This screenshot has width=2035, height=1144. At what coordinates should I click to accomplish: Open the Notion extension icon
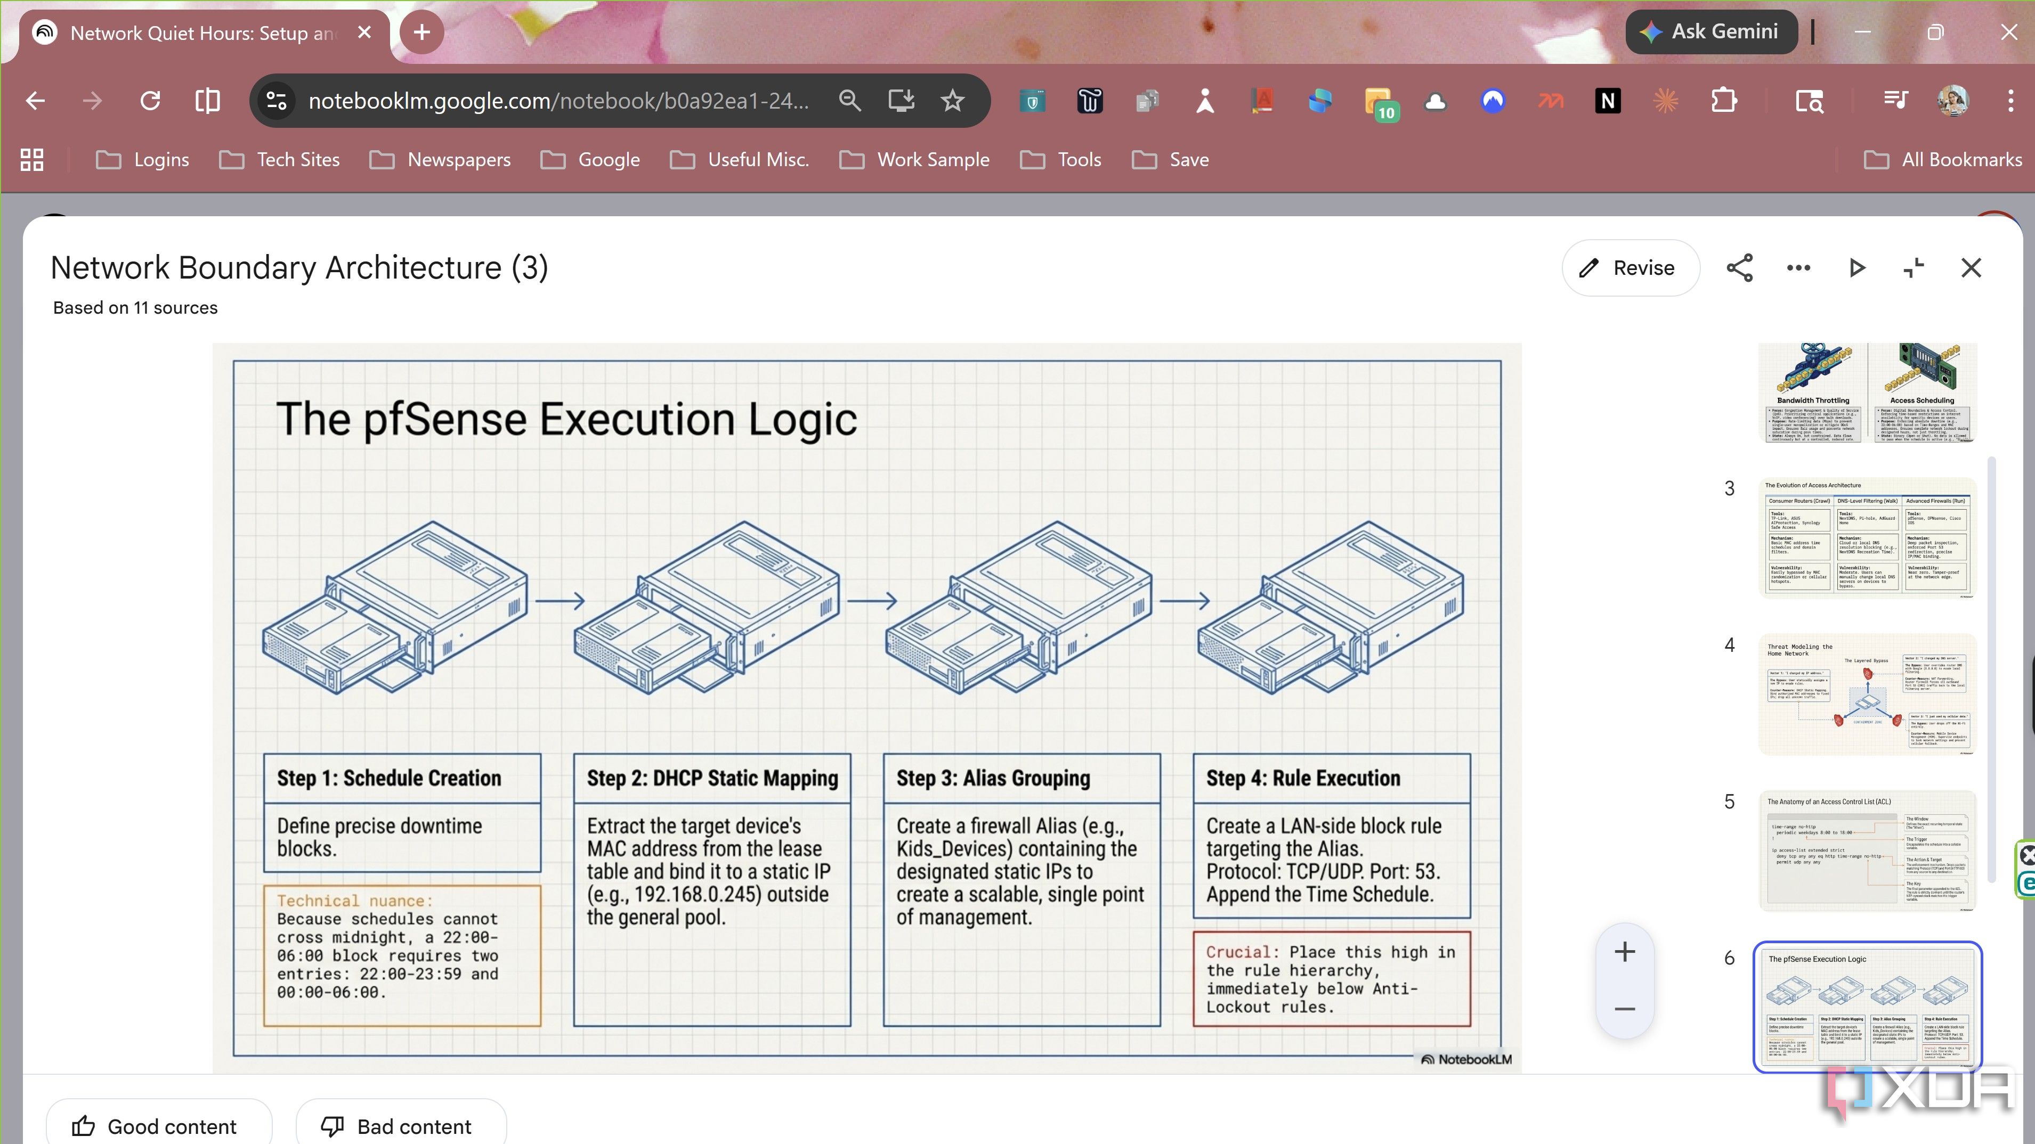point(1608,101)
